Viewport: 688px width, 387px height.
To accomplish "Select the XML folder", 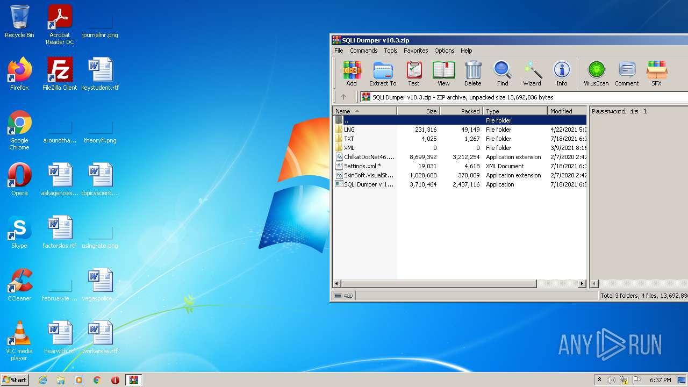I will click(460, 148).
